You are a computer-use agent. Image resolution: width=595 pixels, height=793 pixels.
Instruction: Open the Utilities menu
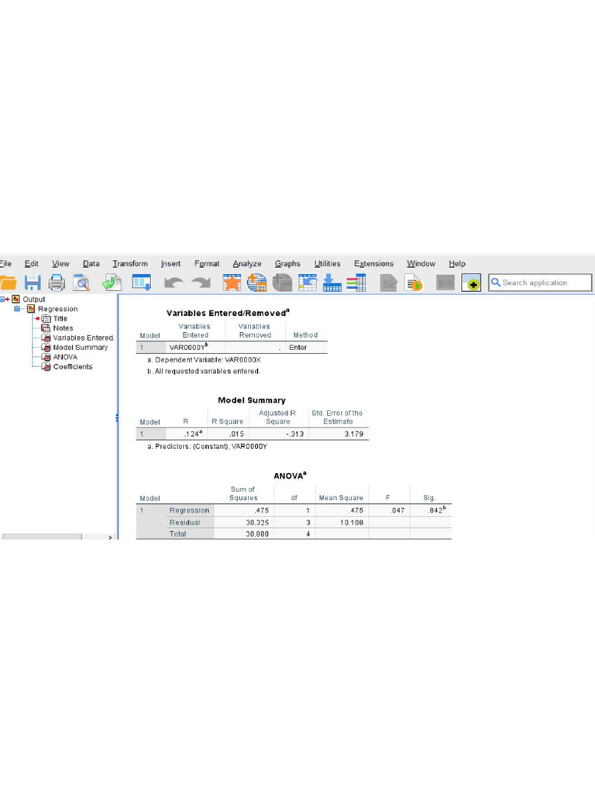[x=328, y=263]
